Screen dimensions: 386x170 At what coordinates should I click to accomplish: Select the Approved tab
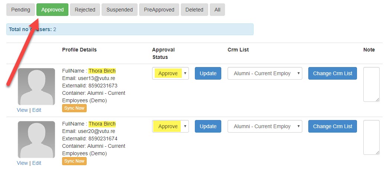click(52, 10)
